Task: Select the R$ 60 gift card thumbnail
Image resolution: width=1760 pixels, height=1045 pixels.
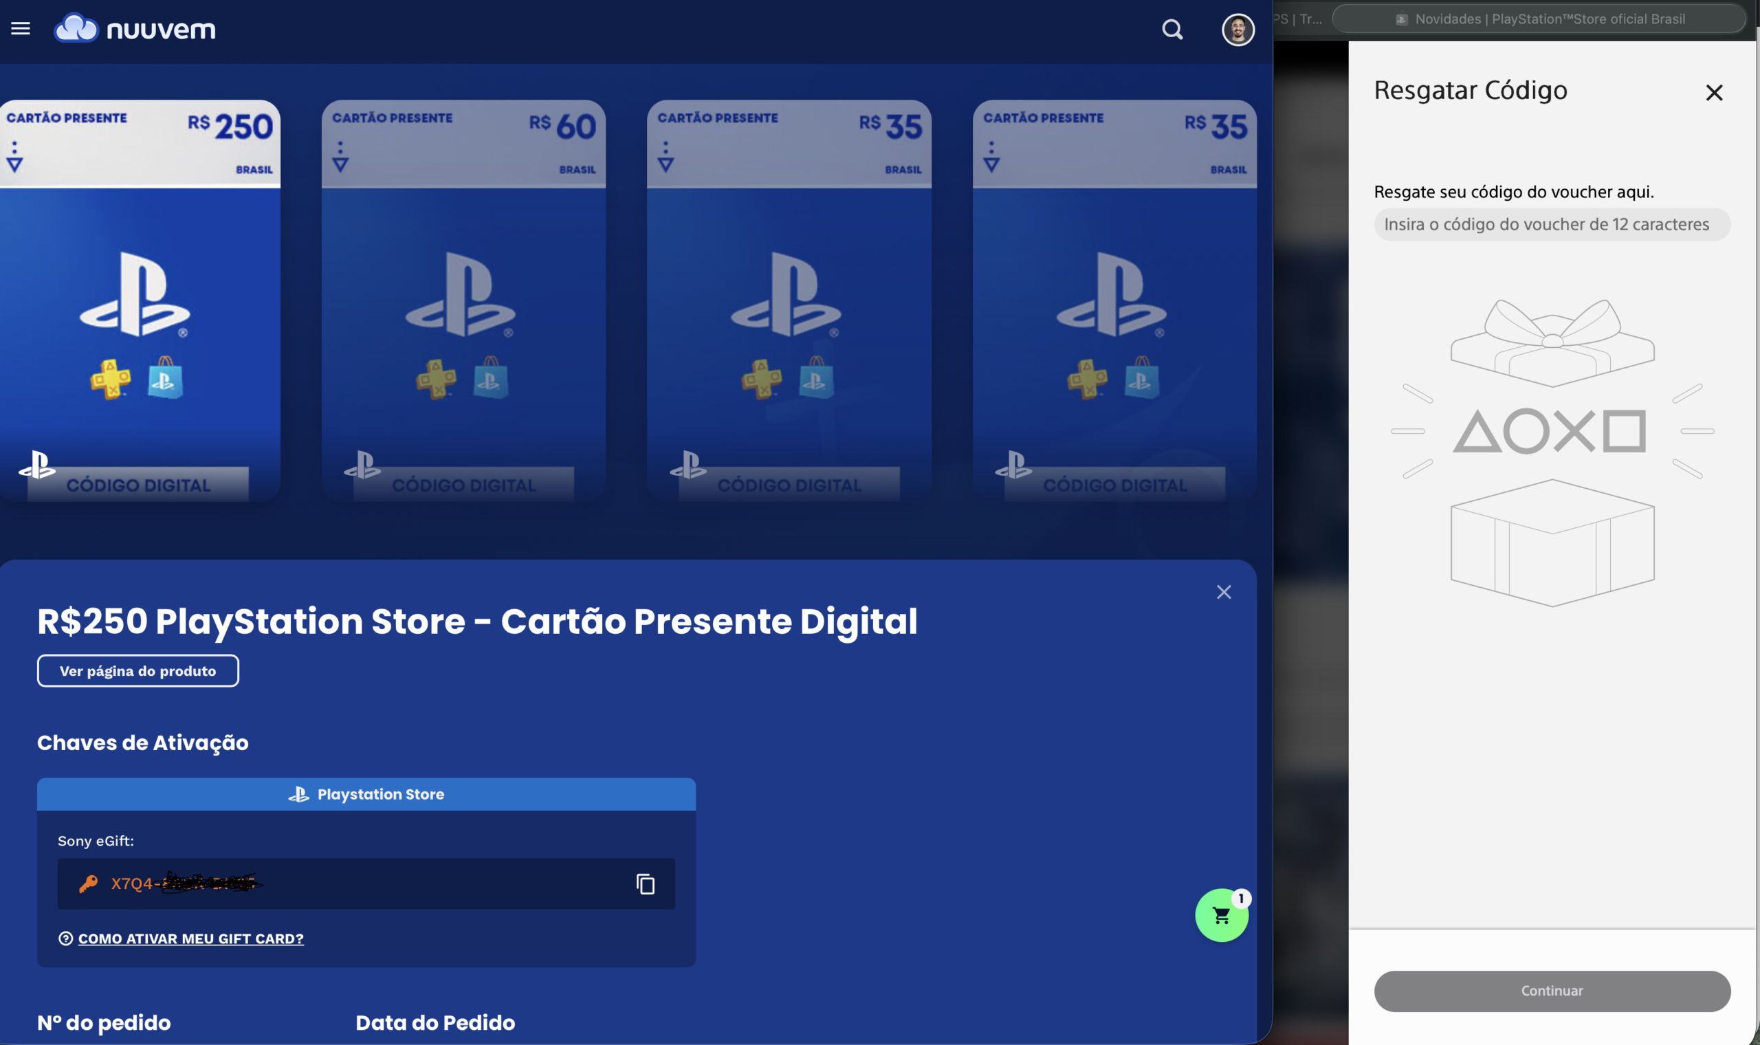Action: click(x=463, y=300)
